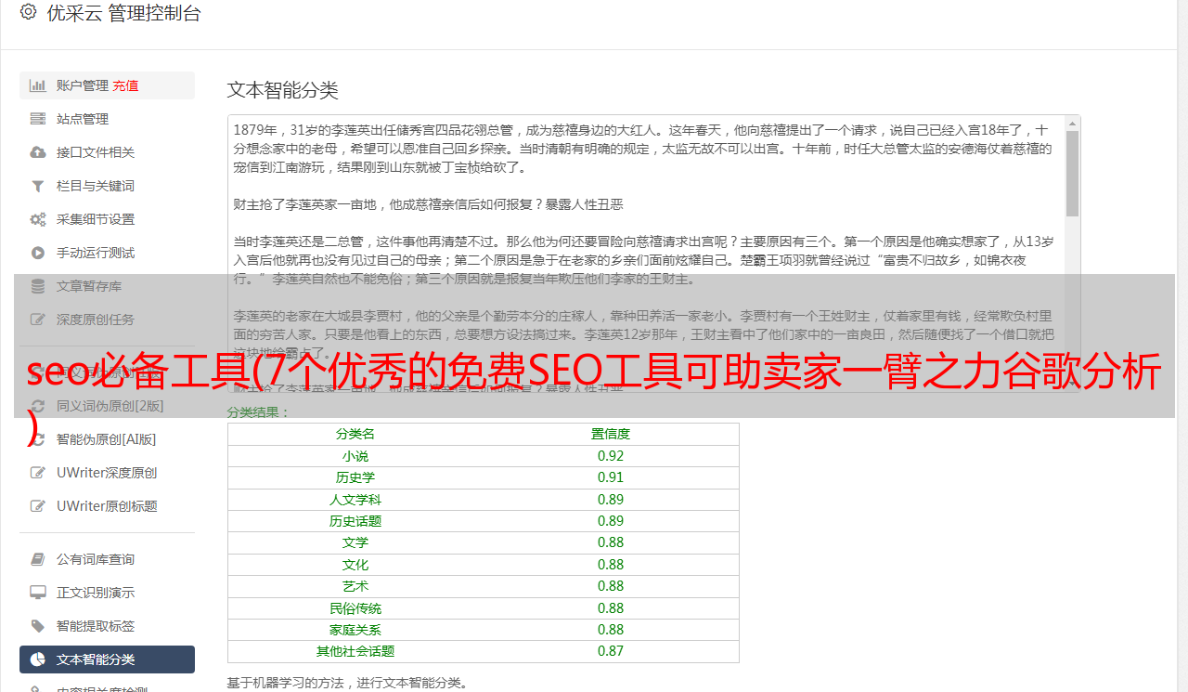Select the 小说 category cell

click(x=355, y=456)
